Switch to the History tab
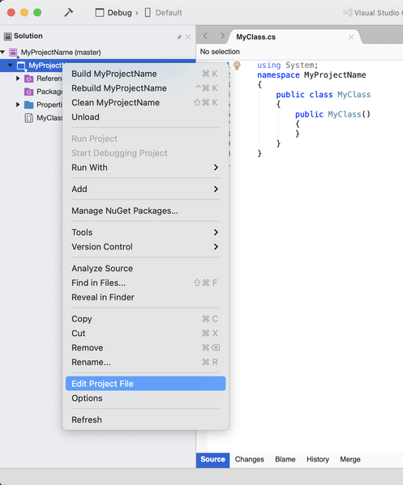Viewport: 403px width, 485px height. pyautogui.click(x=318, y=460)
